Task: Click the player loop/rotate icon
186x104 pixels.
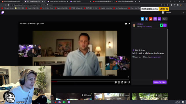Action: [x=122, y=82]
